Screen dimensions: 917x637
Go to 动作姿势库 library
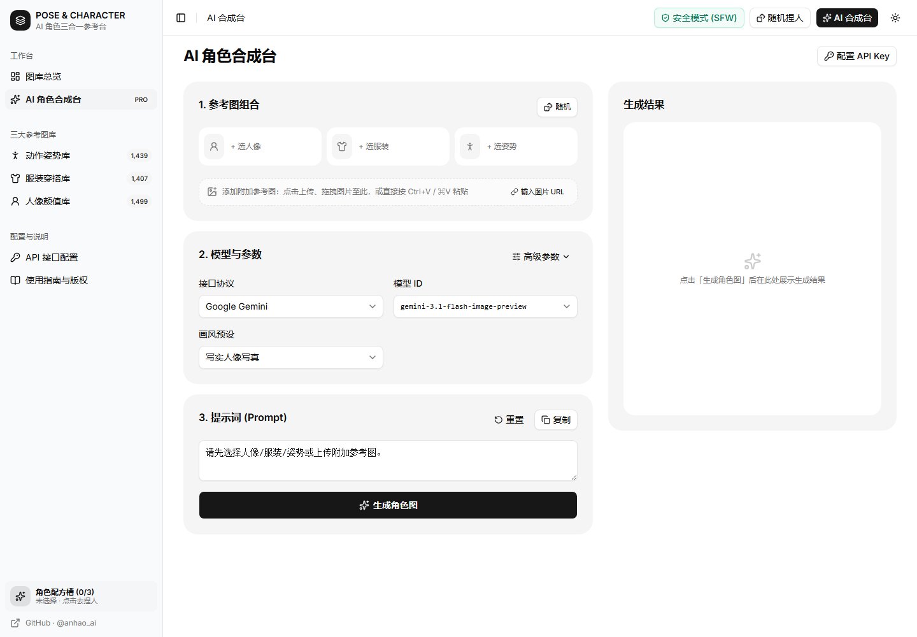tap(81, 155)
